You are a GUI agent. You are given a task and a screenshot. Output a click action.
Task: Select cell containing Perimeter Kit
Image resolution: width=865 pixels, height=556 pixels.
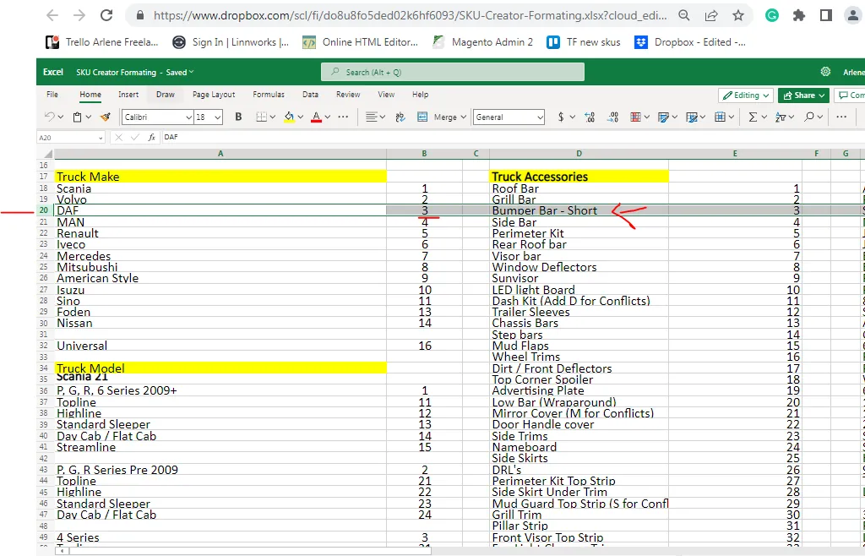[x=579, y=233]
